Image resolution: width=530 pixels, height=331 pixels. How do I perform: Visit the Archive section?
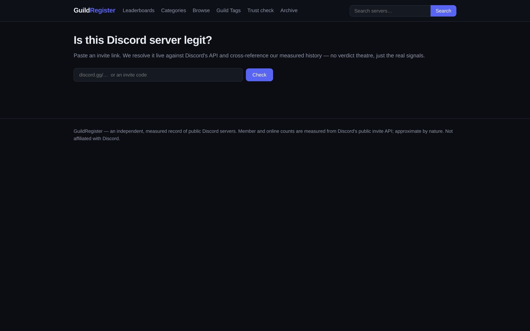pos(289,10)
